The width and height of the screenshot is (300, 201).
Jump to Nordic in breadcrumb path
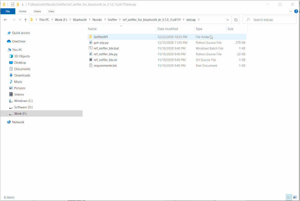[x=97, y=20]
